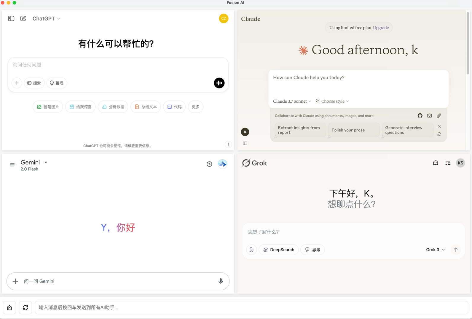The height and width of the screenshot is (319, 472).
Task: Focus the send-to-all-AI message input
Action: pos(251,308)
